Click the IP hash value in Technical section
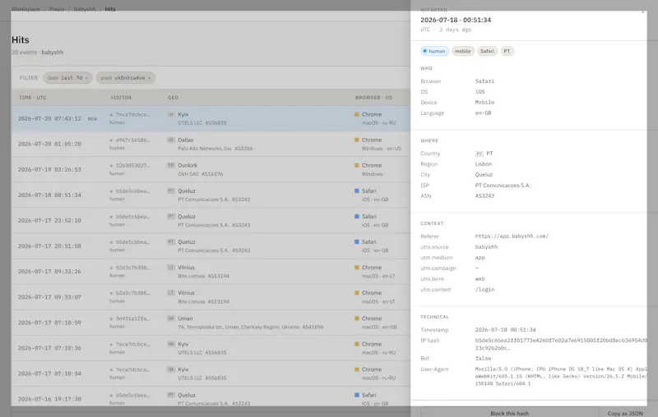The image size is (658, 417). tap(561, 344)
